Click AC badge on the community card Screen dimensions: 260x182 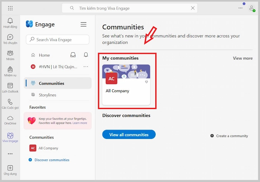[111, 79]
